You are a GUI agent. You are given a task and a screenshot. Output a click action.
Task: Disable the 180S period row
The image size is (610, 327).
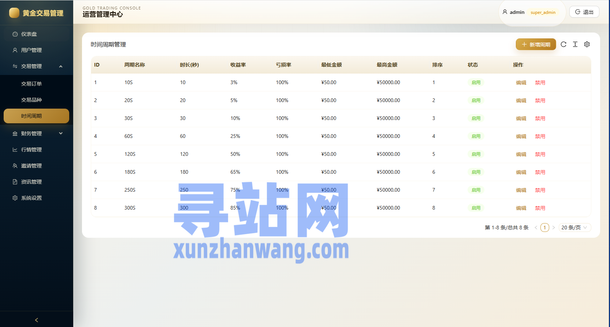(x=540, y=172)
